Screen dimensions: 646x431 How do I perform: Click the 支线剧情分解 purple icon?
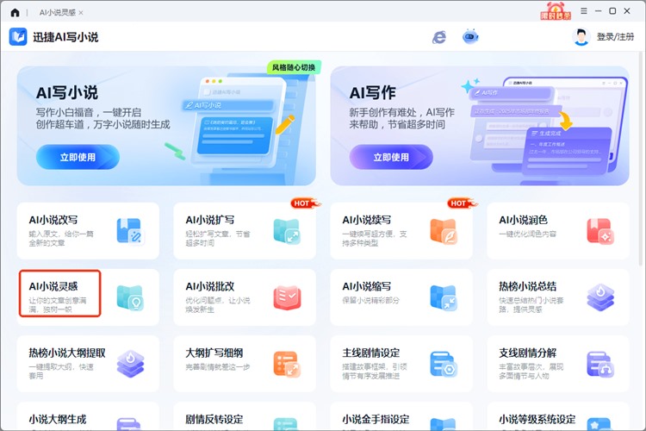(600, 364)
